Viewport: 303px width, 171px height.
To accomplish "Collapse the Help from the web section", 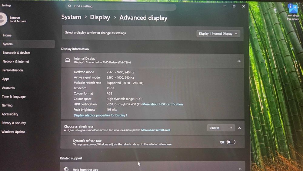I will pos(240,169).
